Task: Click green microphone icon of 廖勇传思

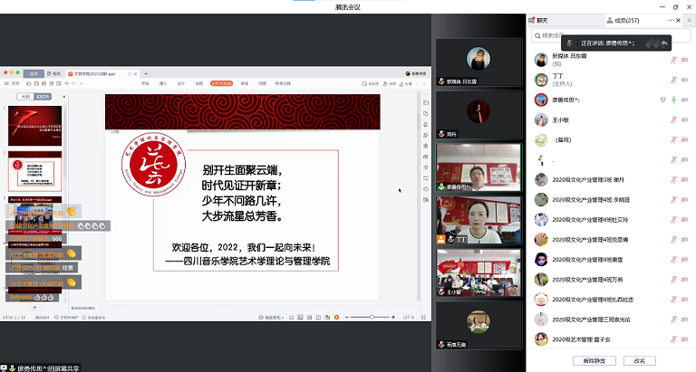Action: click(673, 99)
